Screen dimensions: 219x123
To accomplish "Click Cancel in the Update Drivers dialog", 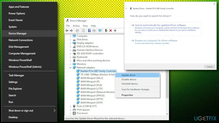I will pos(209,67).
